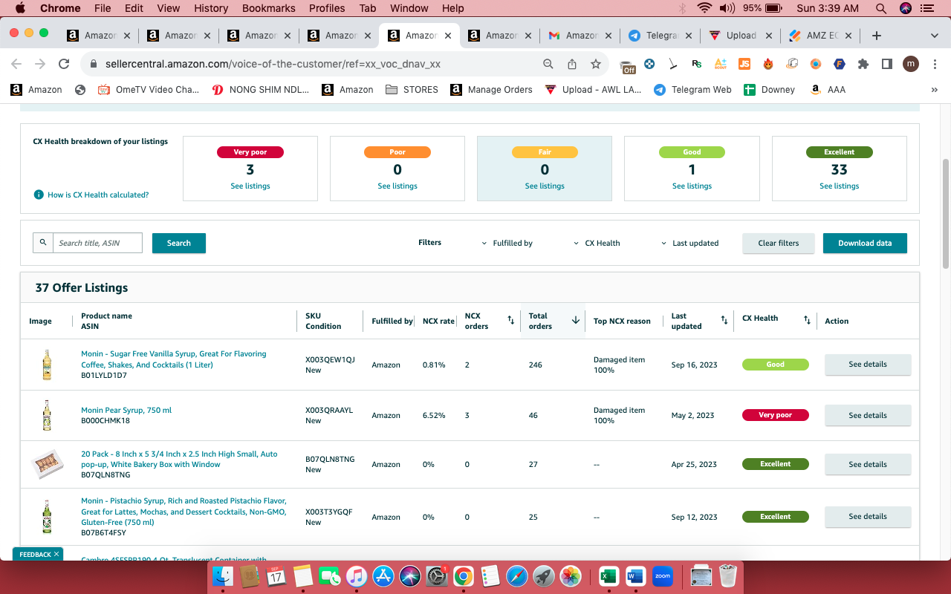951x594 pixels.
Task: Click the orange JS extension icon
Action: (x=744, y=64)
